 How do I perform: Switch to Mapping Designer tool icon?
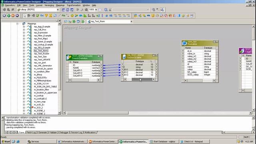83,21
